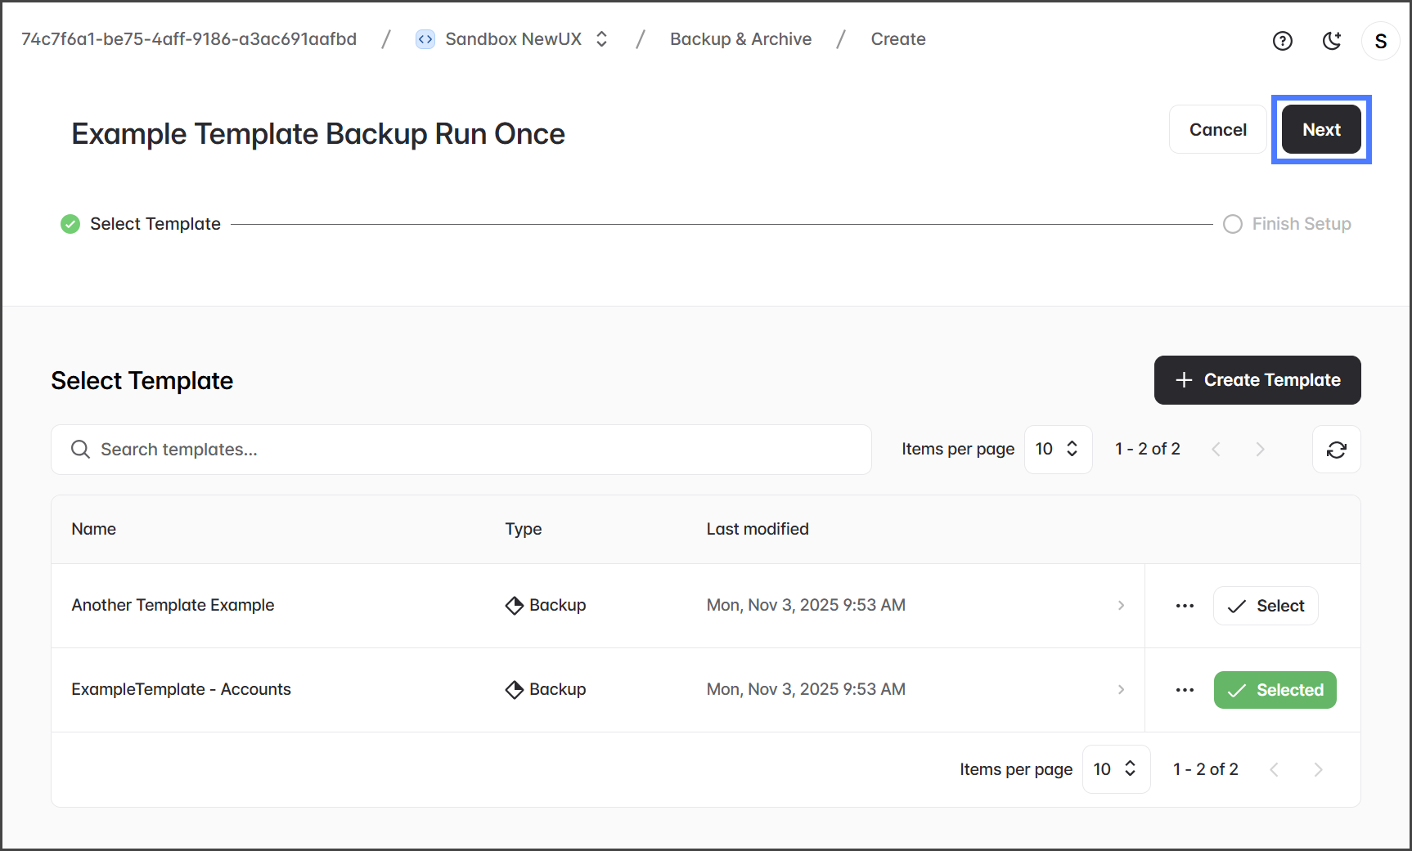This screenshot has height=851, width=1412.
Task: Expand details chevron for Another Template Example row
Action: (1121, 606)
